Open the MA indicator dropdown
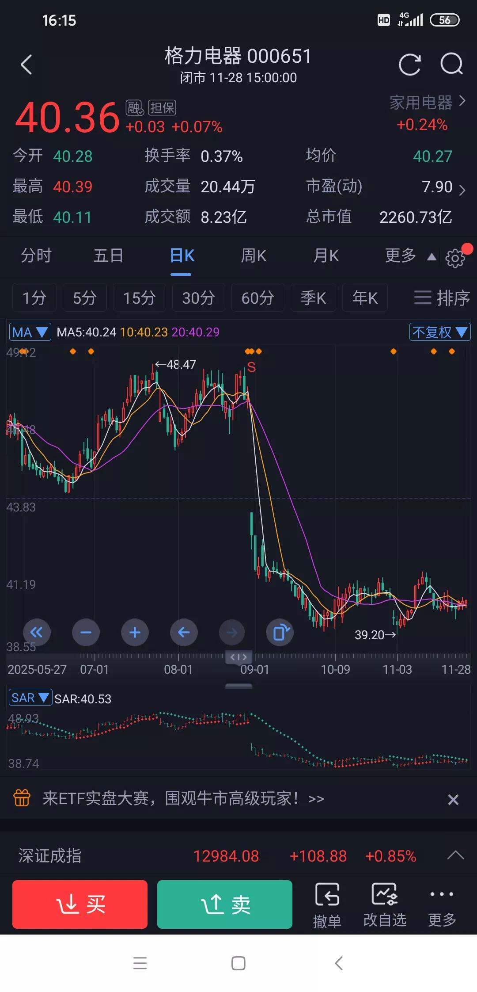 coord(30,332)
